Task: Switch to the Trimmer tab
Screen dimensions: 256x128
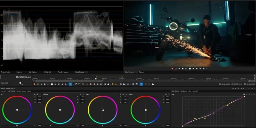Action: click(141, 72)
